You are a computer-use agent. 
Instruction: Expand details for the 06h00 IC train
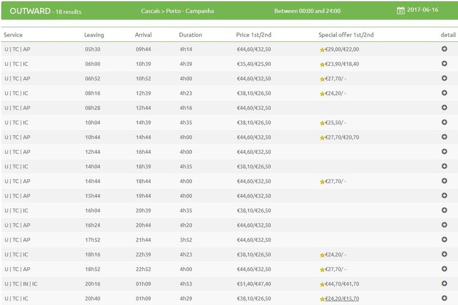[x=444, y=64]
